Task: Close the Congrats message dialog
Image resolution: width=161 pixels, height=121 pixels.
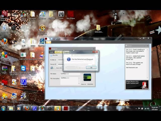Action: [x=95, y=52]
